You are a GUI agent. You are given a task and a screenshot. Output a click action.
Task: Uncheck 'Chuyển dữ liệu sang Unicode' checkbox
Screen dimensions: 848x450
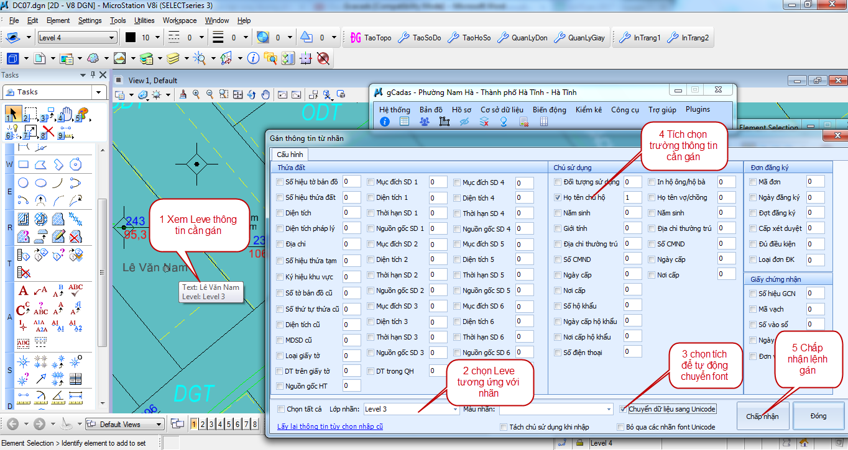pos(624,409)
